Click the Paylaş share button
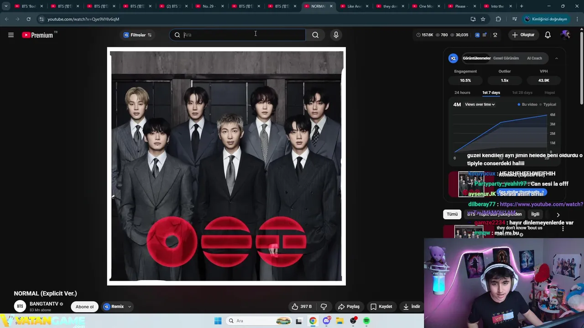Screen dimensions: 584x328 click(349, 307)
